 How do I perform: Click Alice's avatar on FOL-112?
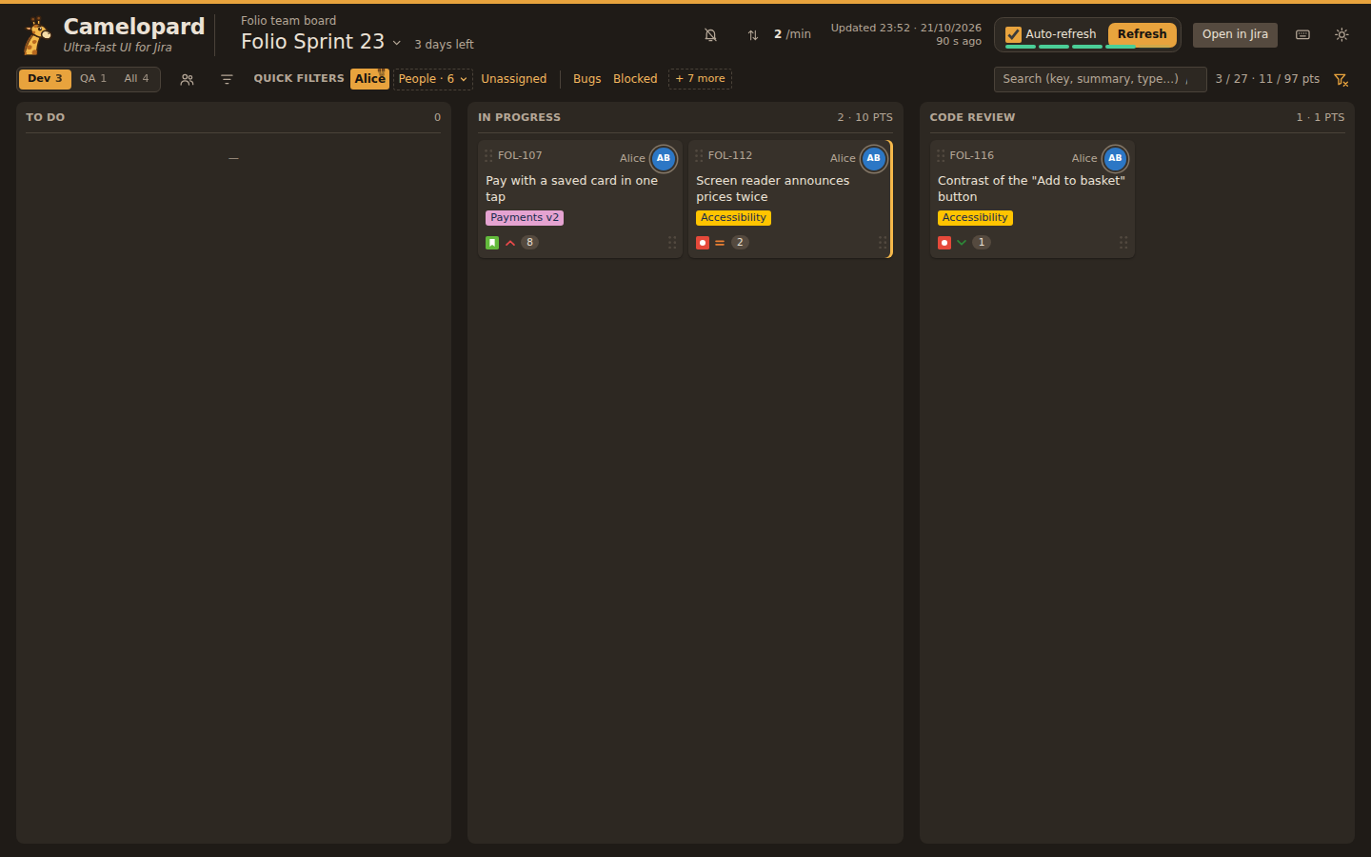874,158
